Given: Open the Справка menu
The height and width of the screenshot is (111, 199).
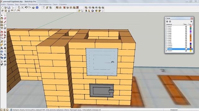Looking at the screenshot, I should coord(63,4).
